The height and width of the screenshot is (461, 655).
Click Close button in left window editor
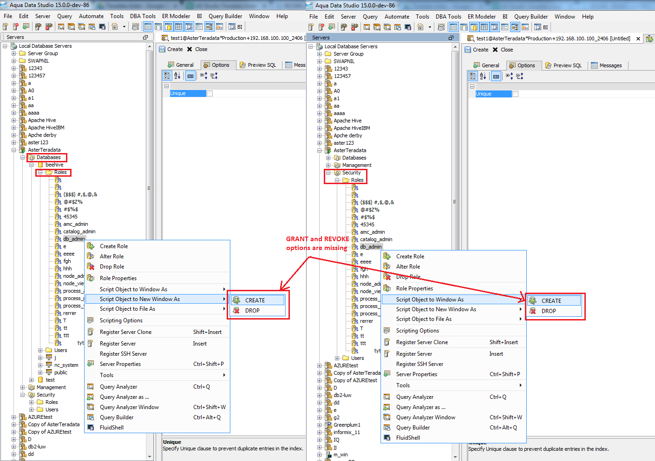(197, 49)
